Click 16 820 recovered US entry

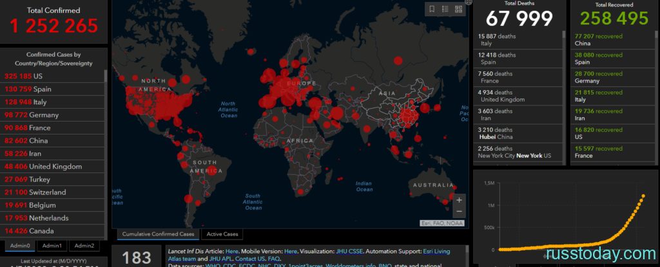(612, 134)
